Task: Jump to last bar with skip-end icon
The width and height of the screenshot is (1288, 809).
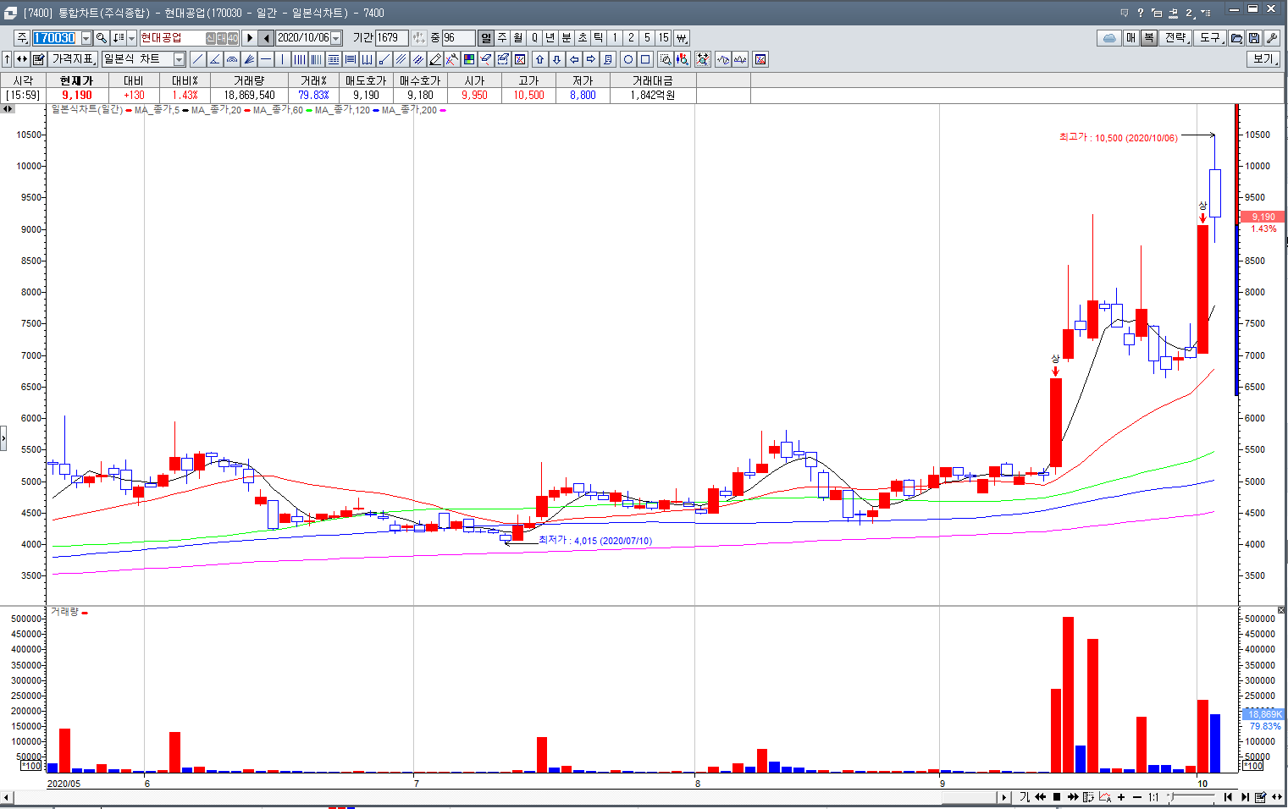Action: click(x=1245, y=797)
